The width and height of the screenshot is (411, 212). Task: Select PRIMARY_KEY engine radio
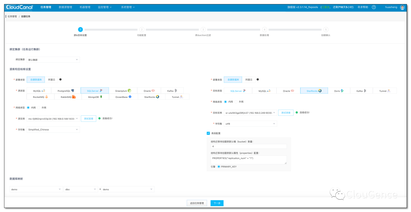click(x=218, y=167)
